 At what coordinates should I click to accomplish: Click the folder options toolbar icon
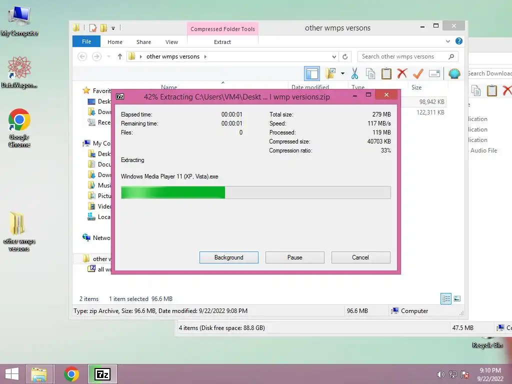330,73
